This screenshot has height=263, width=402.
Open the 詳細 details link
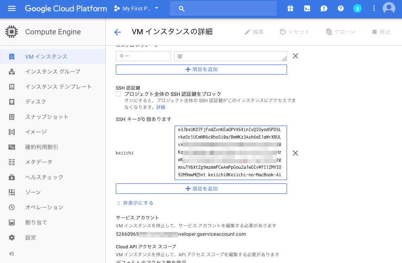click(161, 107)
